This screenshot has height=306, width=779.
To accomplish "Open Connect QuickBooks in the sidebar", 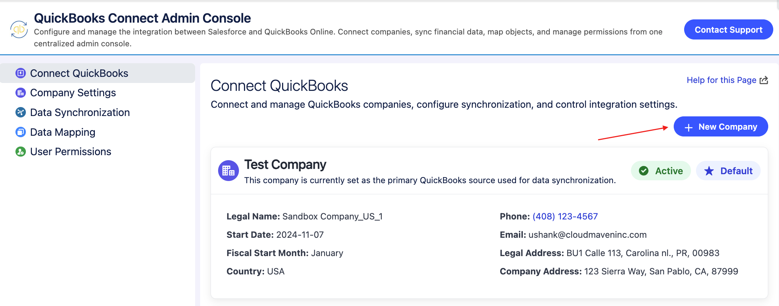I will (x=98, y=73).
